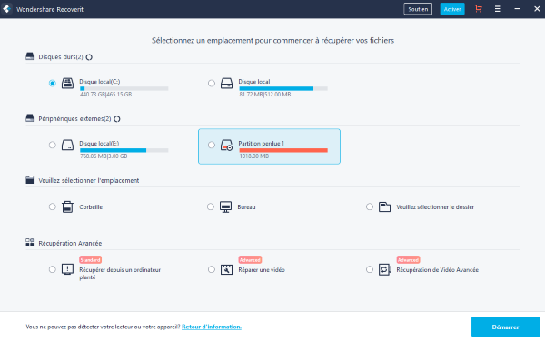Refresh the Périphériques externes list

(117, 119)
